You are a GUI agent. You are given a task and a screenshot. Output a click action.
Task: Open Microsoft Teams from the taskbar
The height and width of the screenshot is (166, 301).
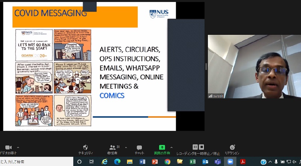(x=217, y=162)
